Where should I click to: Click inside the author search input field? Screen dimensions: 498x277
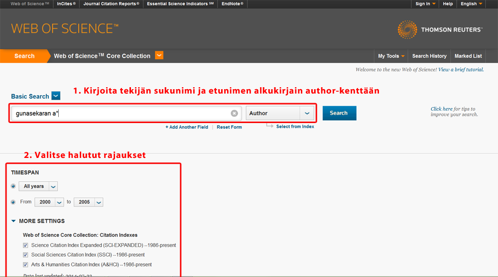click(x=126, y=114)
